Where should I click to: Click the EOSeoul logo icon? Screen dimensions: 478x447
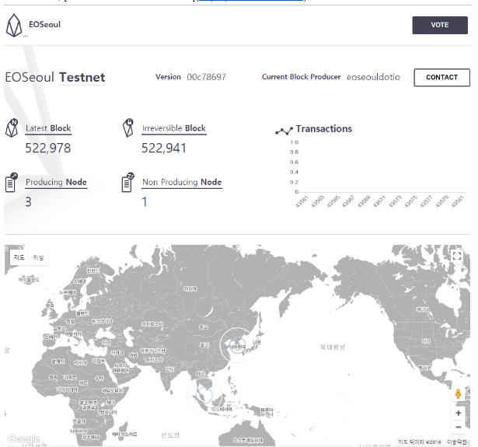[x=14, y=26]
